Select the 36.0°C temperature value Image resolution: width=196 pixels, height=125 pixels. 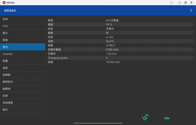click(110, 41)
